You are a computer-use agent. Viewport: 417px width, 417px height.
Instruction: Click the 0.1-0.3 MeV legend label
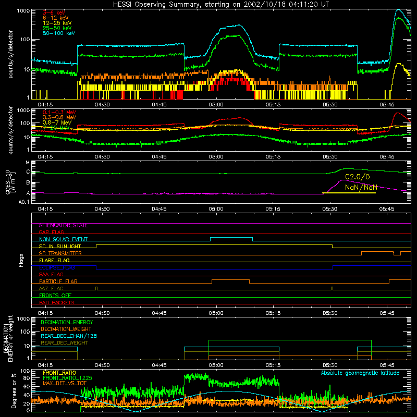59,112
